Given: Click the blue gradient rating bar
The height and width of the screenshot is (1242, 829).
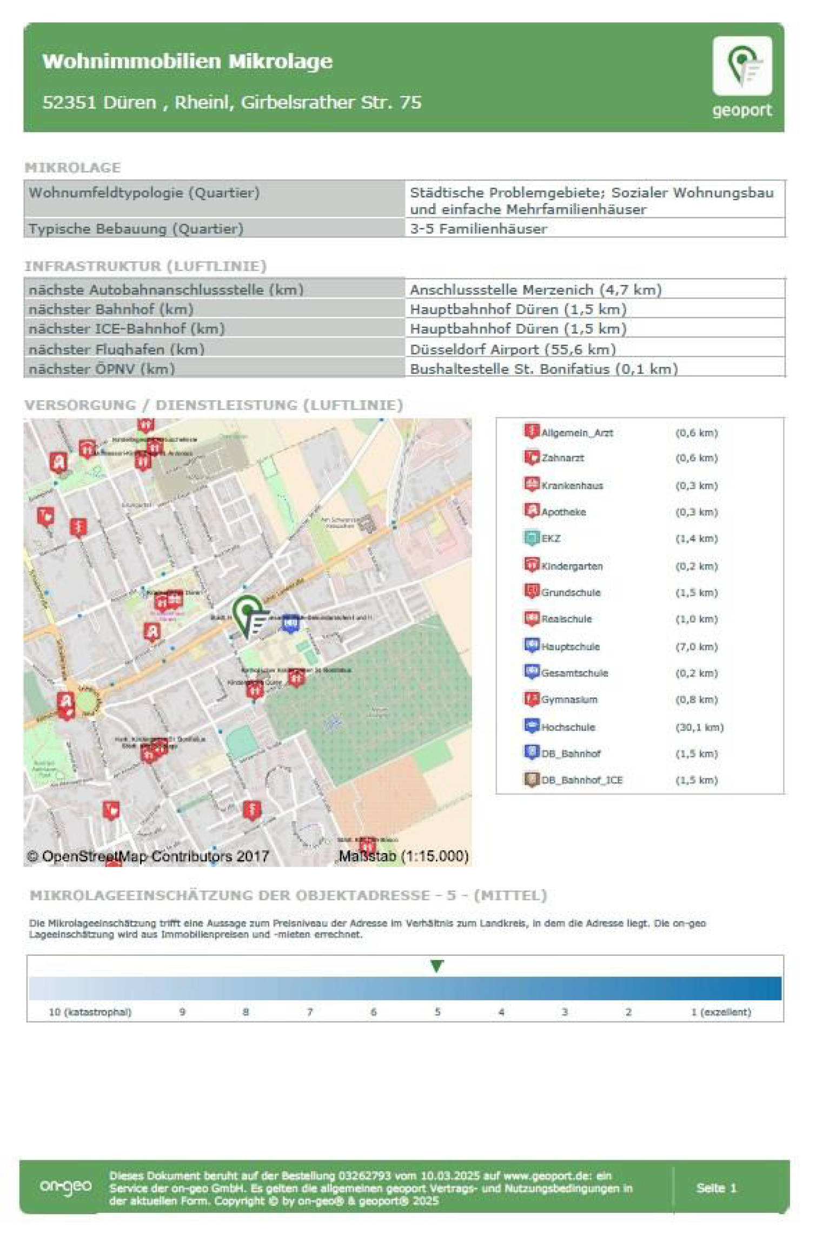Looking at the screenshot, I should (405, 988).
